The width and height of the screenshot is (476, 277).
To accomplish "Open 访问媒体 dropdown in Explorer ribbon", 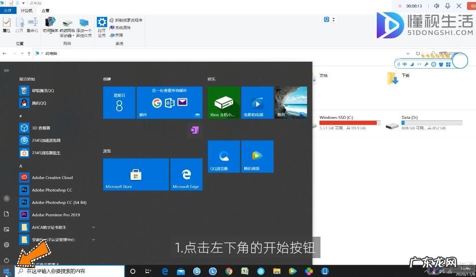I will coord(50,25).
